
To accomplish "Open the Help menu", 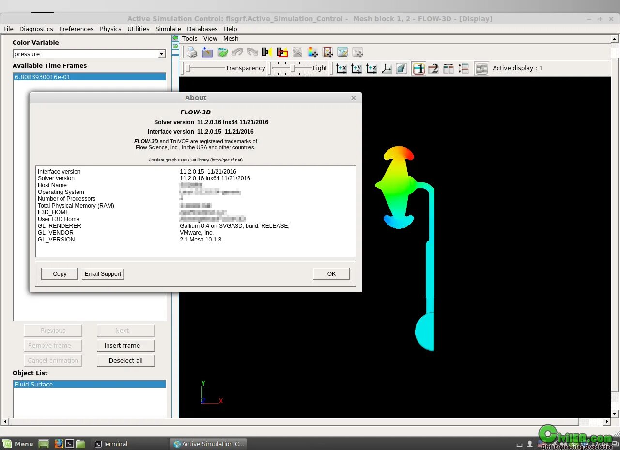I will pyautogui.click(x=231, y=29).
